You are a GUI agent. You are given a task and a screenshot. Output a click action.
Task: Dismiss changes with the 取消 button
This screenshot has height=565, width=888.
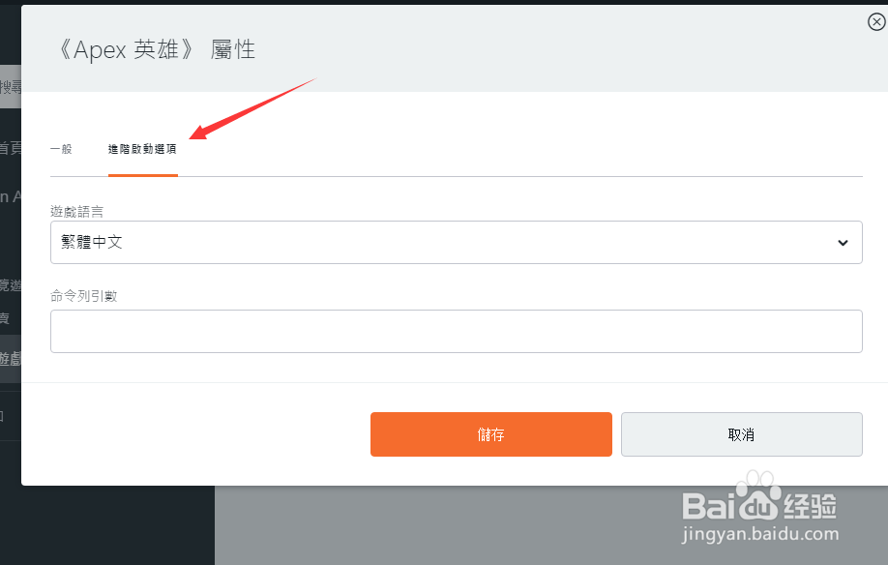click(741, 434)
